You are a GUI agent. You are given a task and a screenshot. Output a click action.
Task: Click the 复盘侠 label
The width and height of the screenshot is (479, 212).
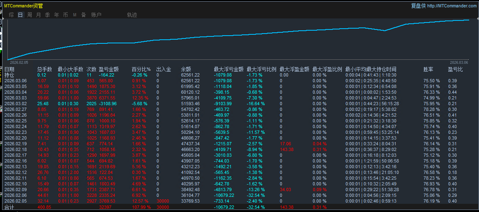coord(418,6)
